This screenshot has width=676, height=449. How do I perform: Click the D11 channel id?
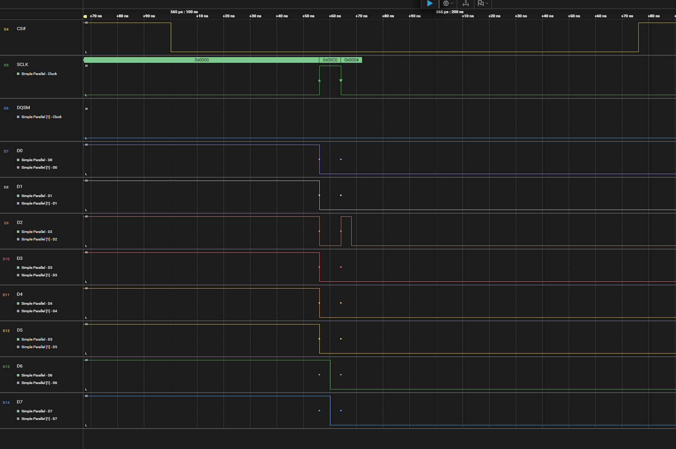coord(6,295)
